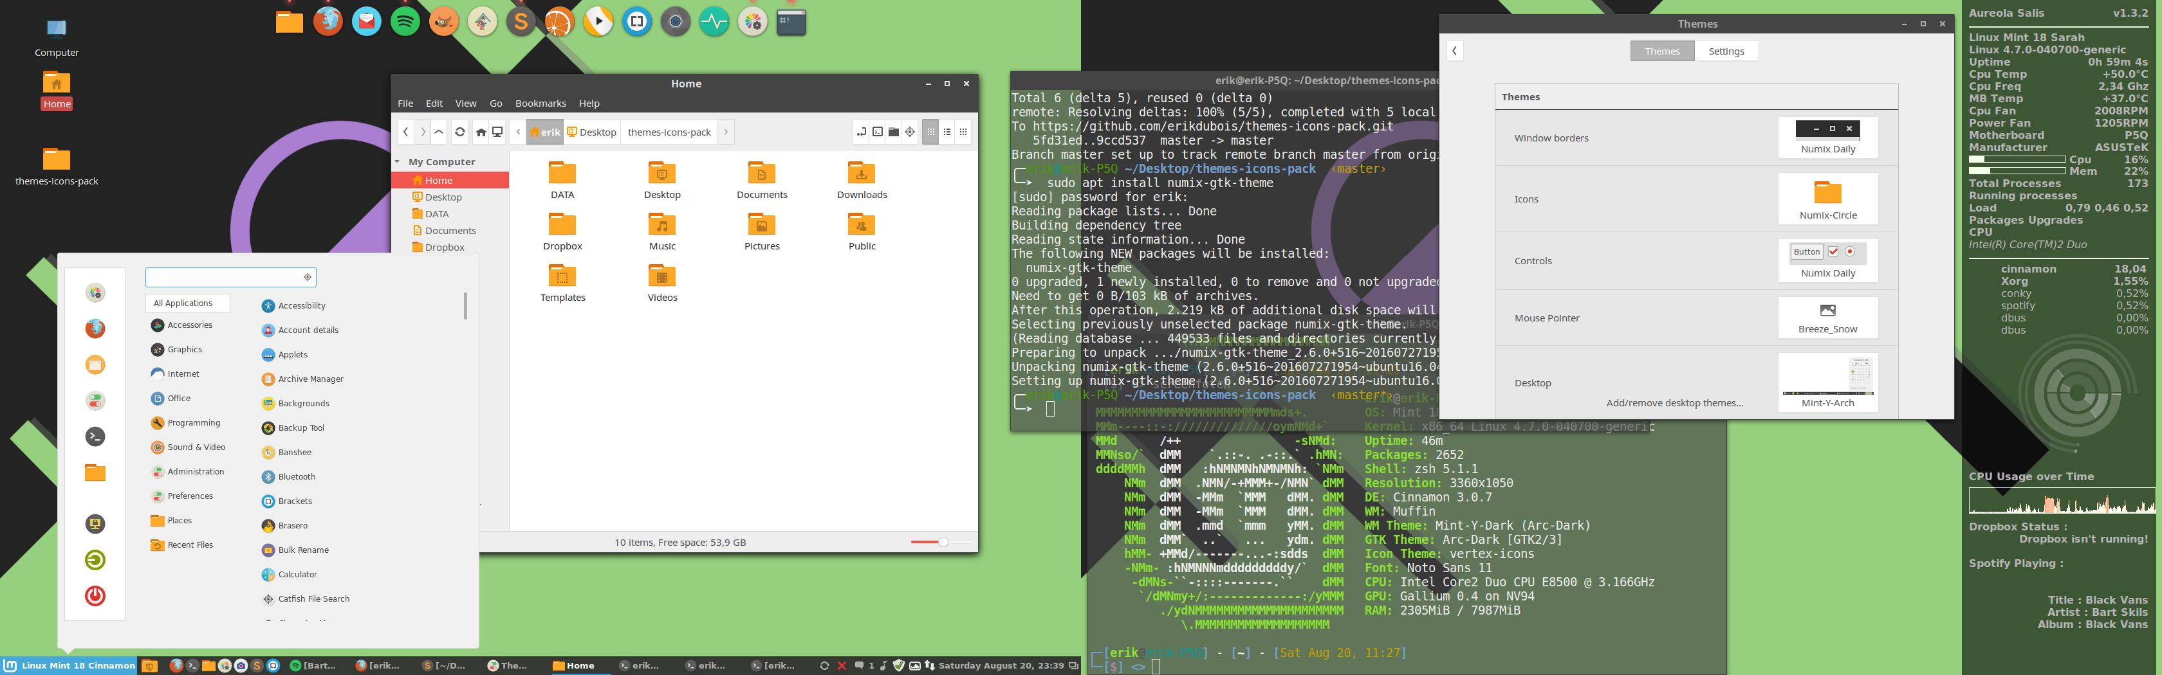This screenshot has width=2162, height=675.
Task: Open Computer via the toolbar monitor icon
Action: tap(497, 132)
